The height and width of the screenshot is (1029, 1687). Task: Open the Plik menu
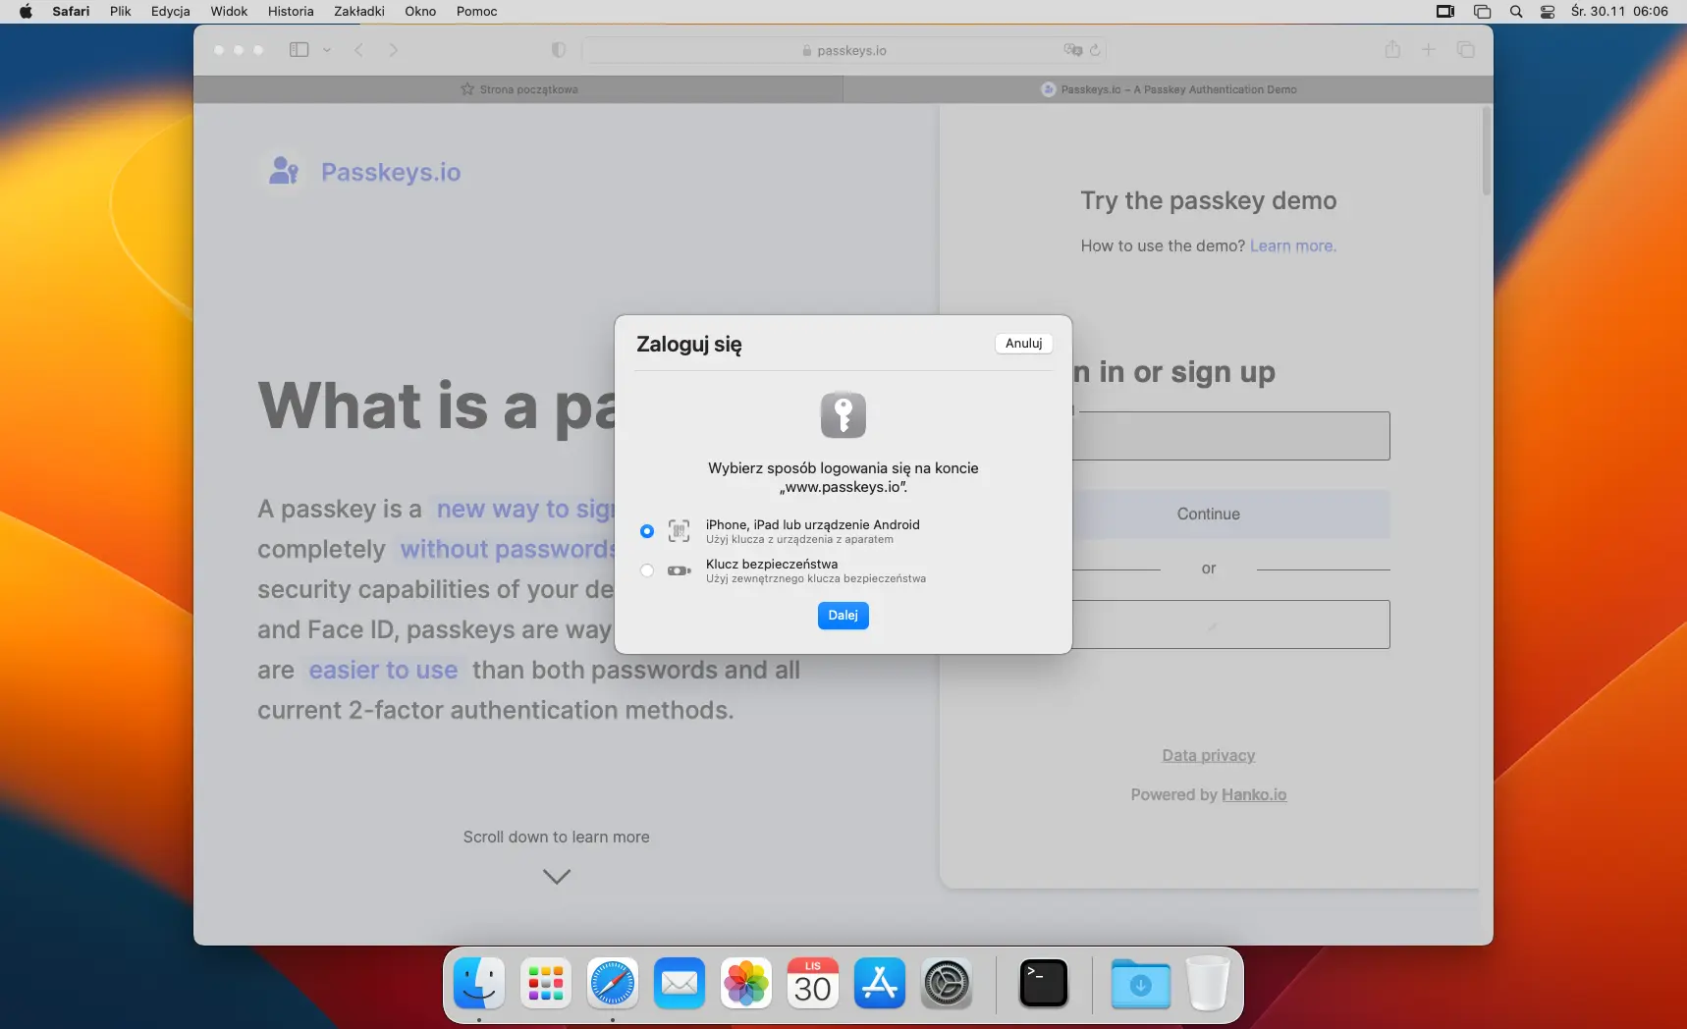(121, 12)
